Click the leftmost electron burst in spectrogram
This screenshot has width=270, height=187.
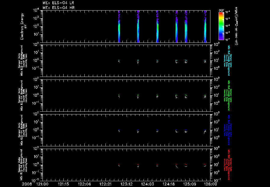(119, 26)
